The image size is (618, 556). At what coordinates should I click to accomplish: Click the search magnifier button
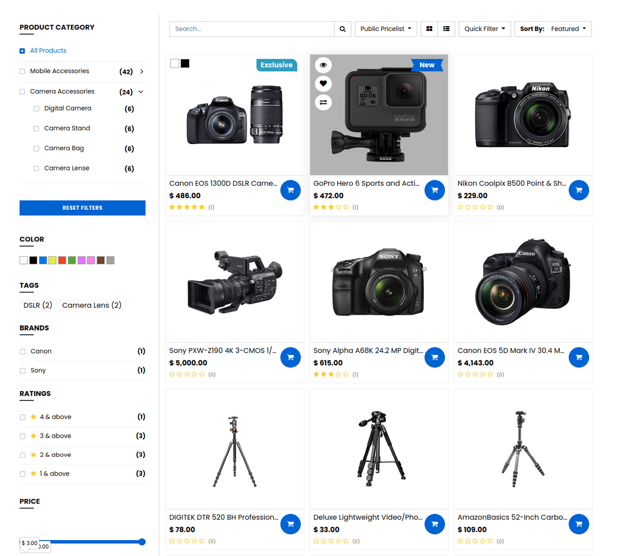tap(342, 29)
